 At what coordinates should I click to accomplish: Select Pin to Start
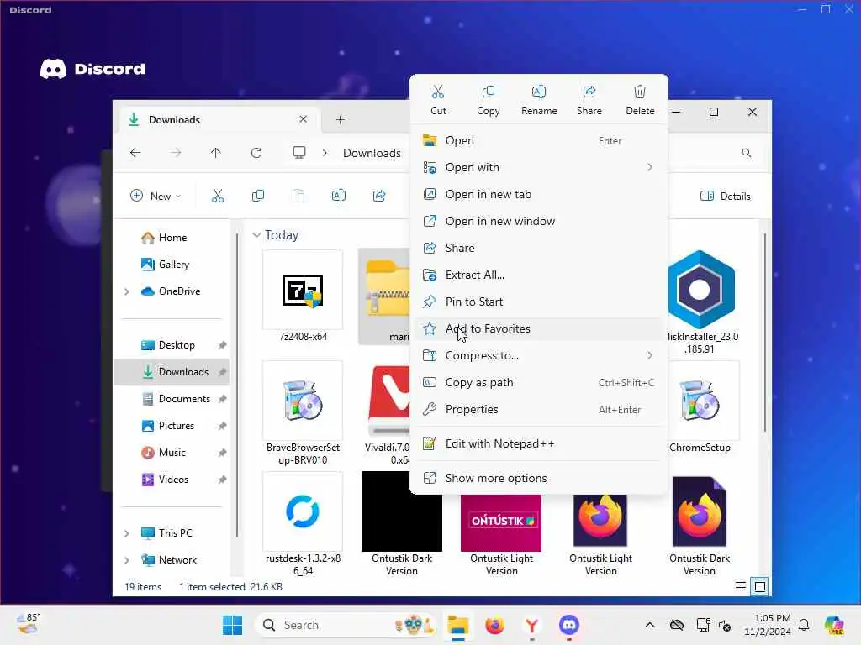point(539,302)
